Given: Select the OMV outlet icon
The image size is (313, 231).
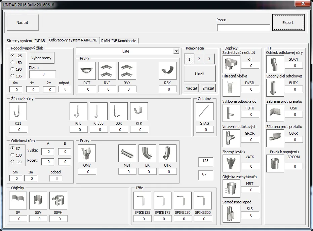Looking at the screenshot, I should click(x=87, y=154).
